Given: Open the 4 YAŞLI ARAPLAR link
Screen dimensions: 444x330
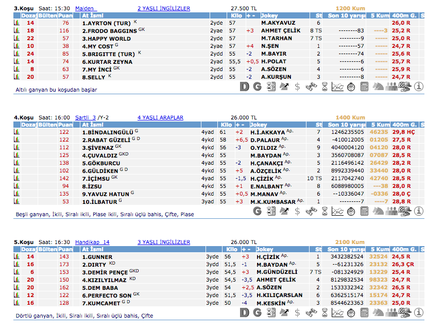Looking at the screenshot, I should click(x=160, y=117).
